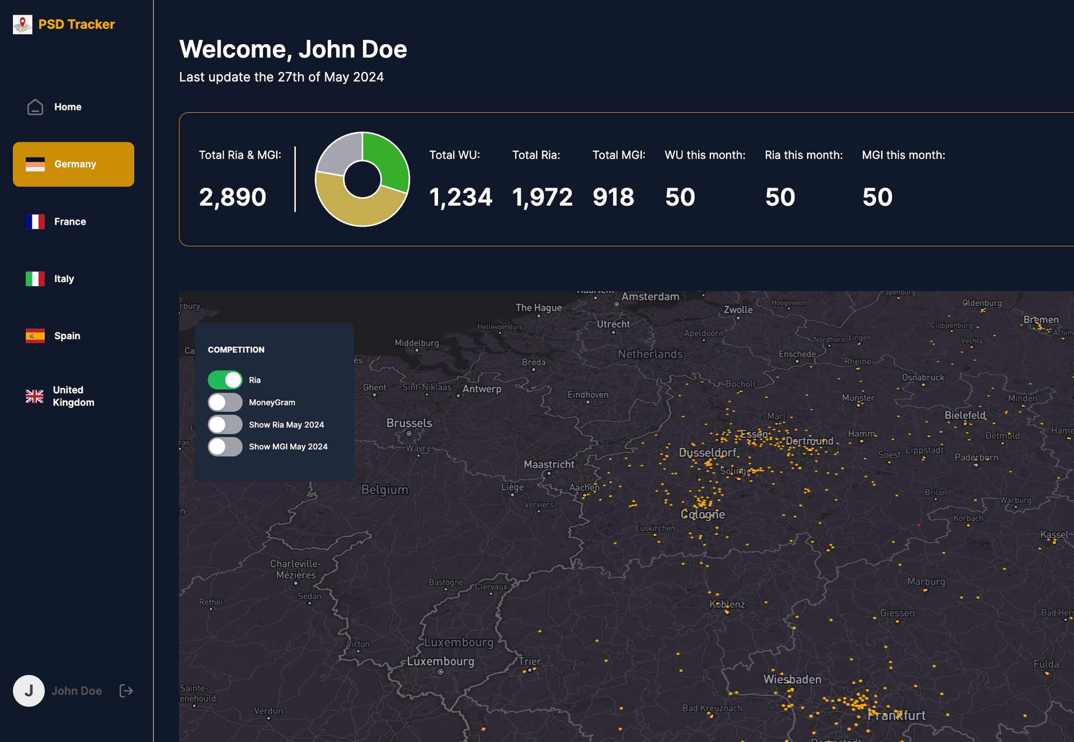Switch to France

(73, 222)
